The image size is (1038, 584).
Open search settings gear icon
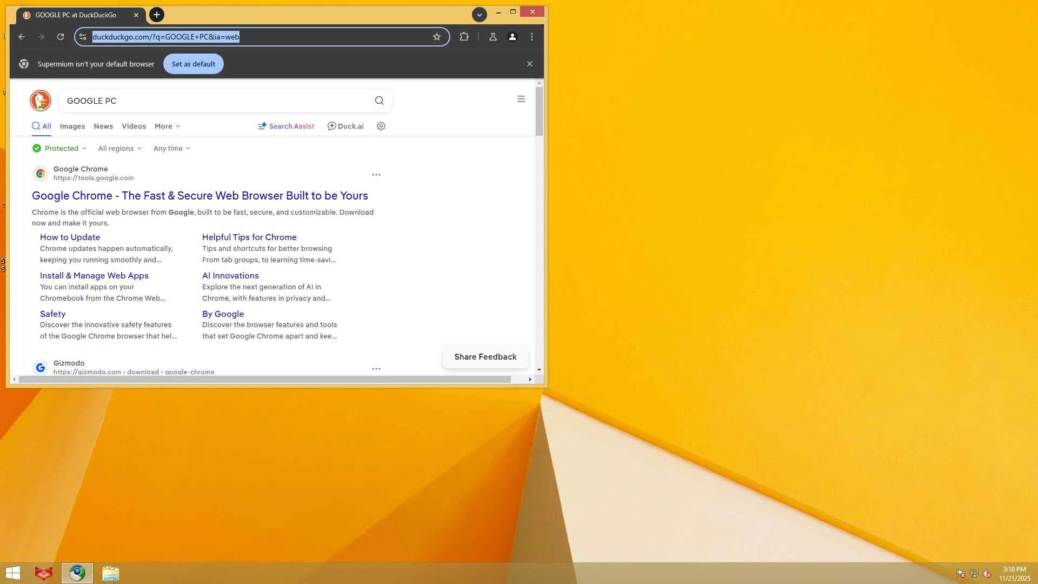point(381,126)
